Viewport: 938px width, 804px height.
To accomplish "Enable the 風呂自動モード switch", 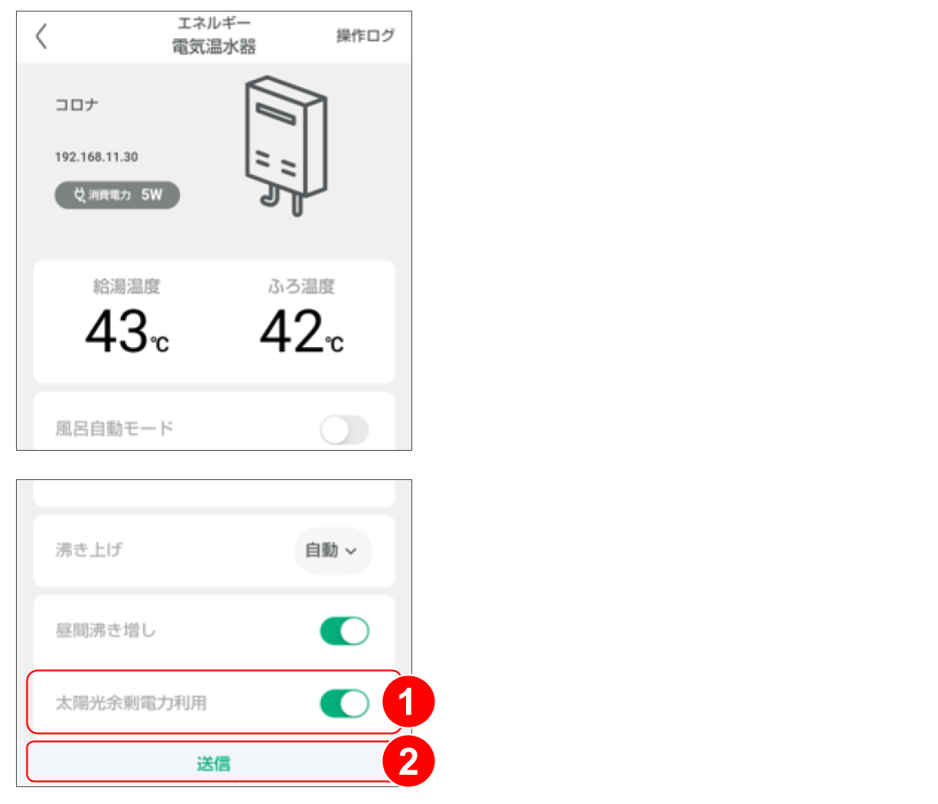I will coord(344,430).
